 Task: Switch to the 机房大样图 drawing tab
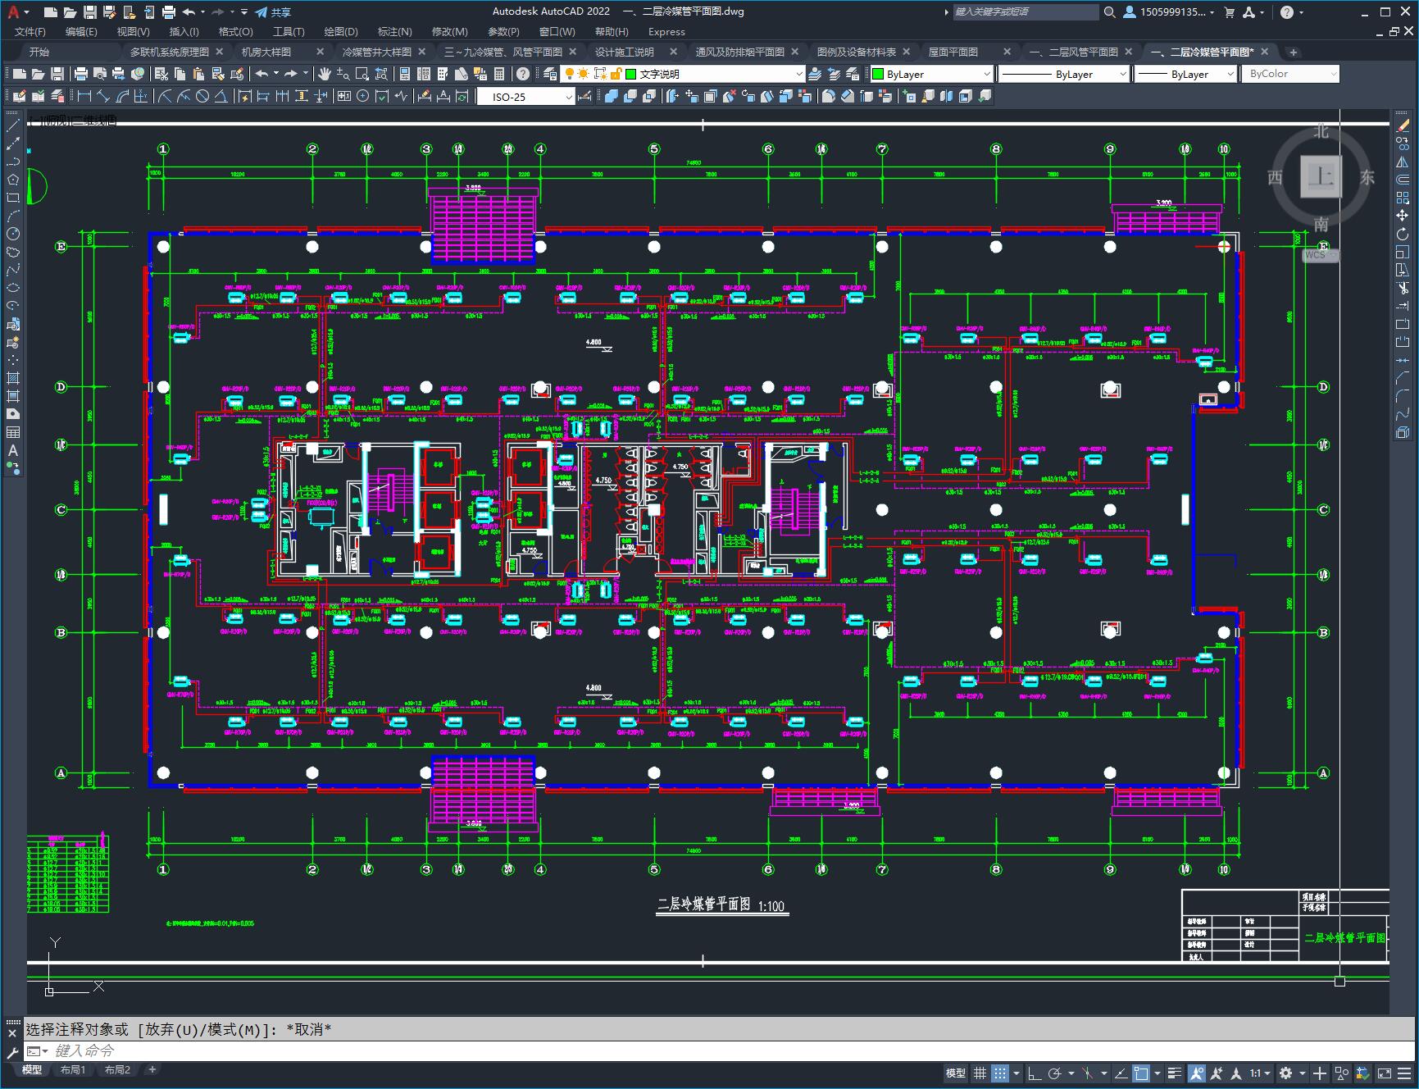(266, 52)
